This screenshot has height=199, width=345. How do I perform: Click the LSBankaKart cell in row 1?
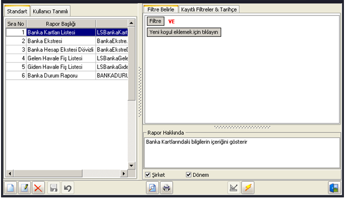click(x=112, y=32)
